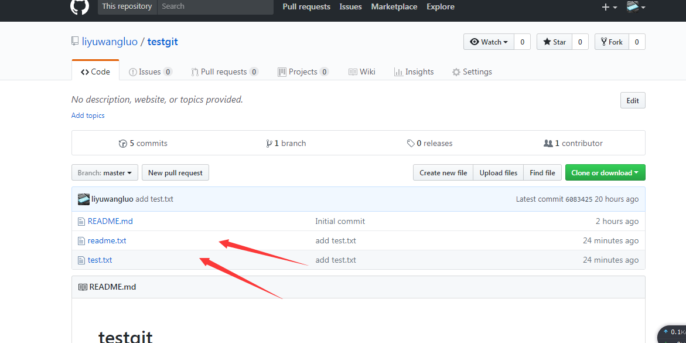Click the book icon in README.md header

tap(83, 287)
